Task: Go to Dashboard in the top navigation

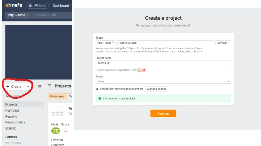Action: point(61,6)
